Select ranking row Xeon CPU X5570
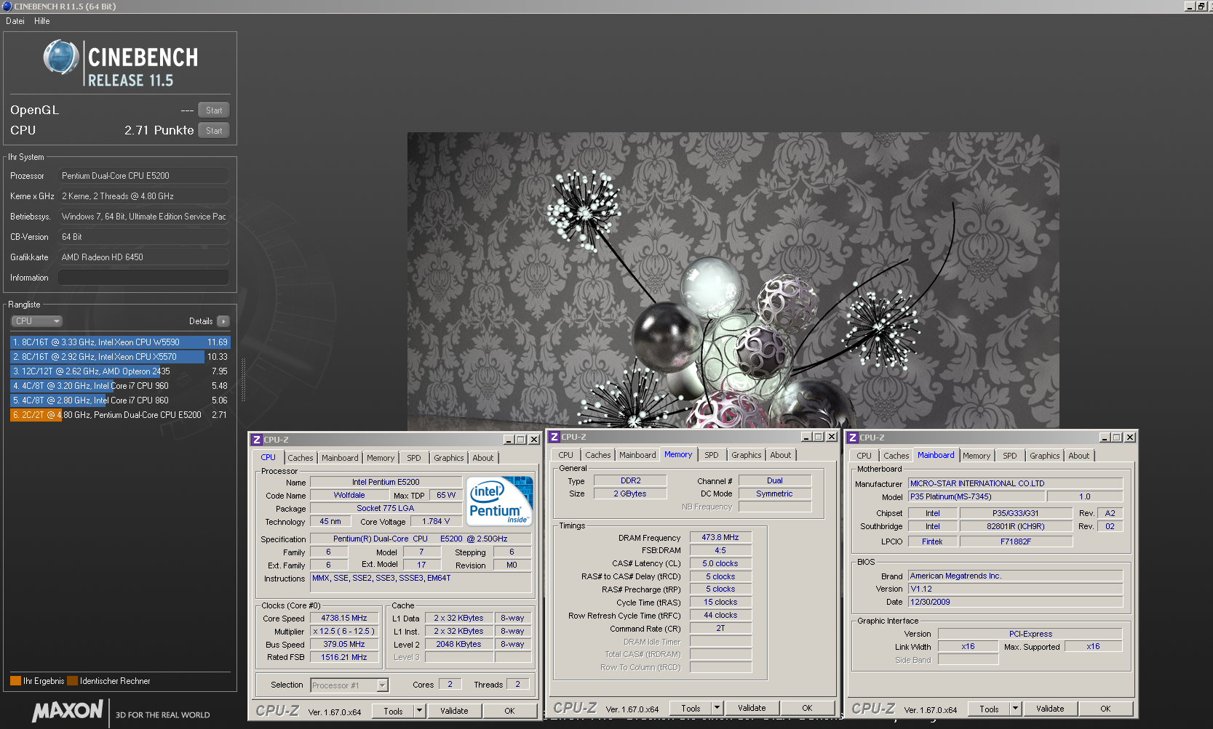 pos(120,357)
